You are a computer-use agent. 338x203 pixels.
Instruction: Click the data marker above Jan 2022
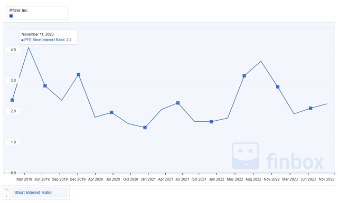(211, 122)
